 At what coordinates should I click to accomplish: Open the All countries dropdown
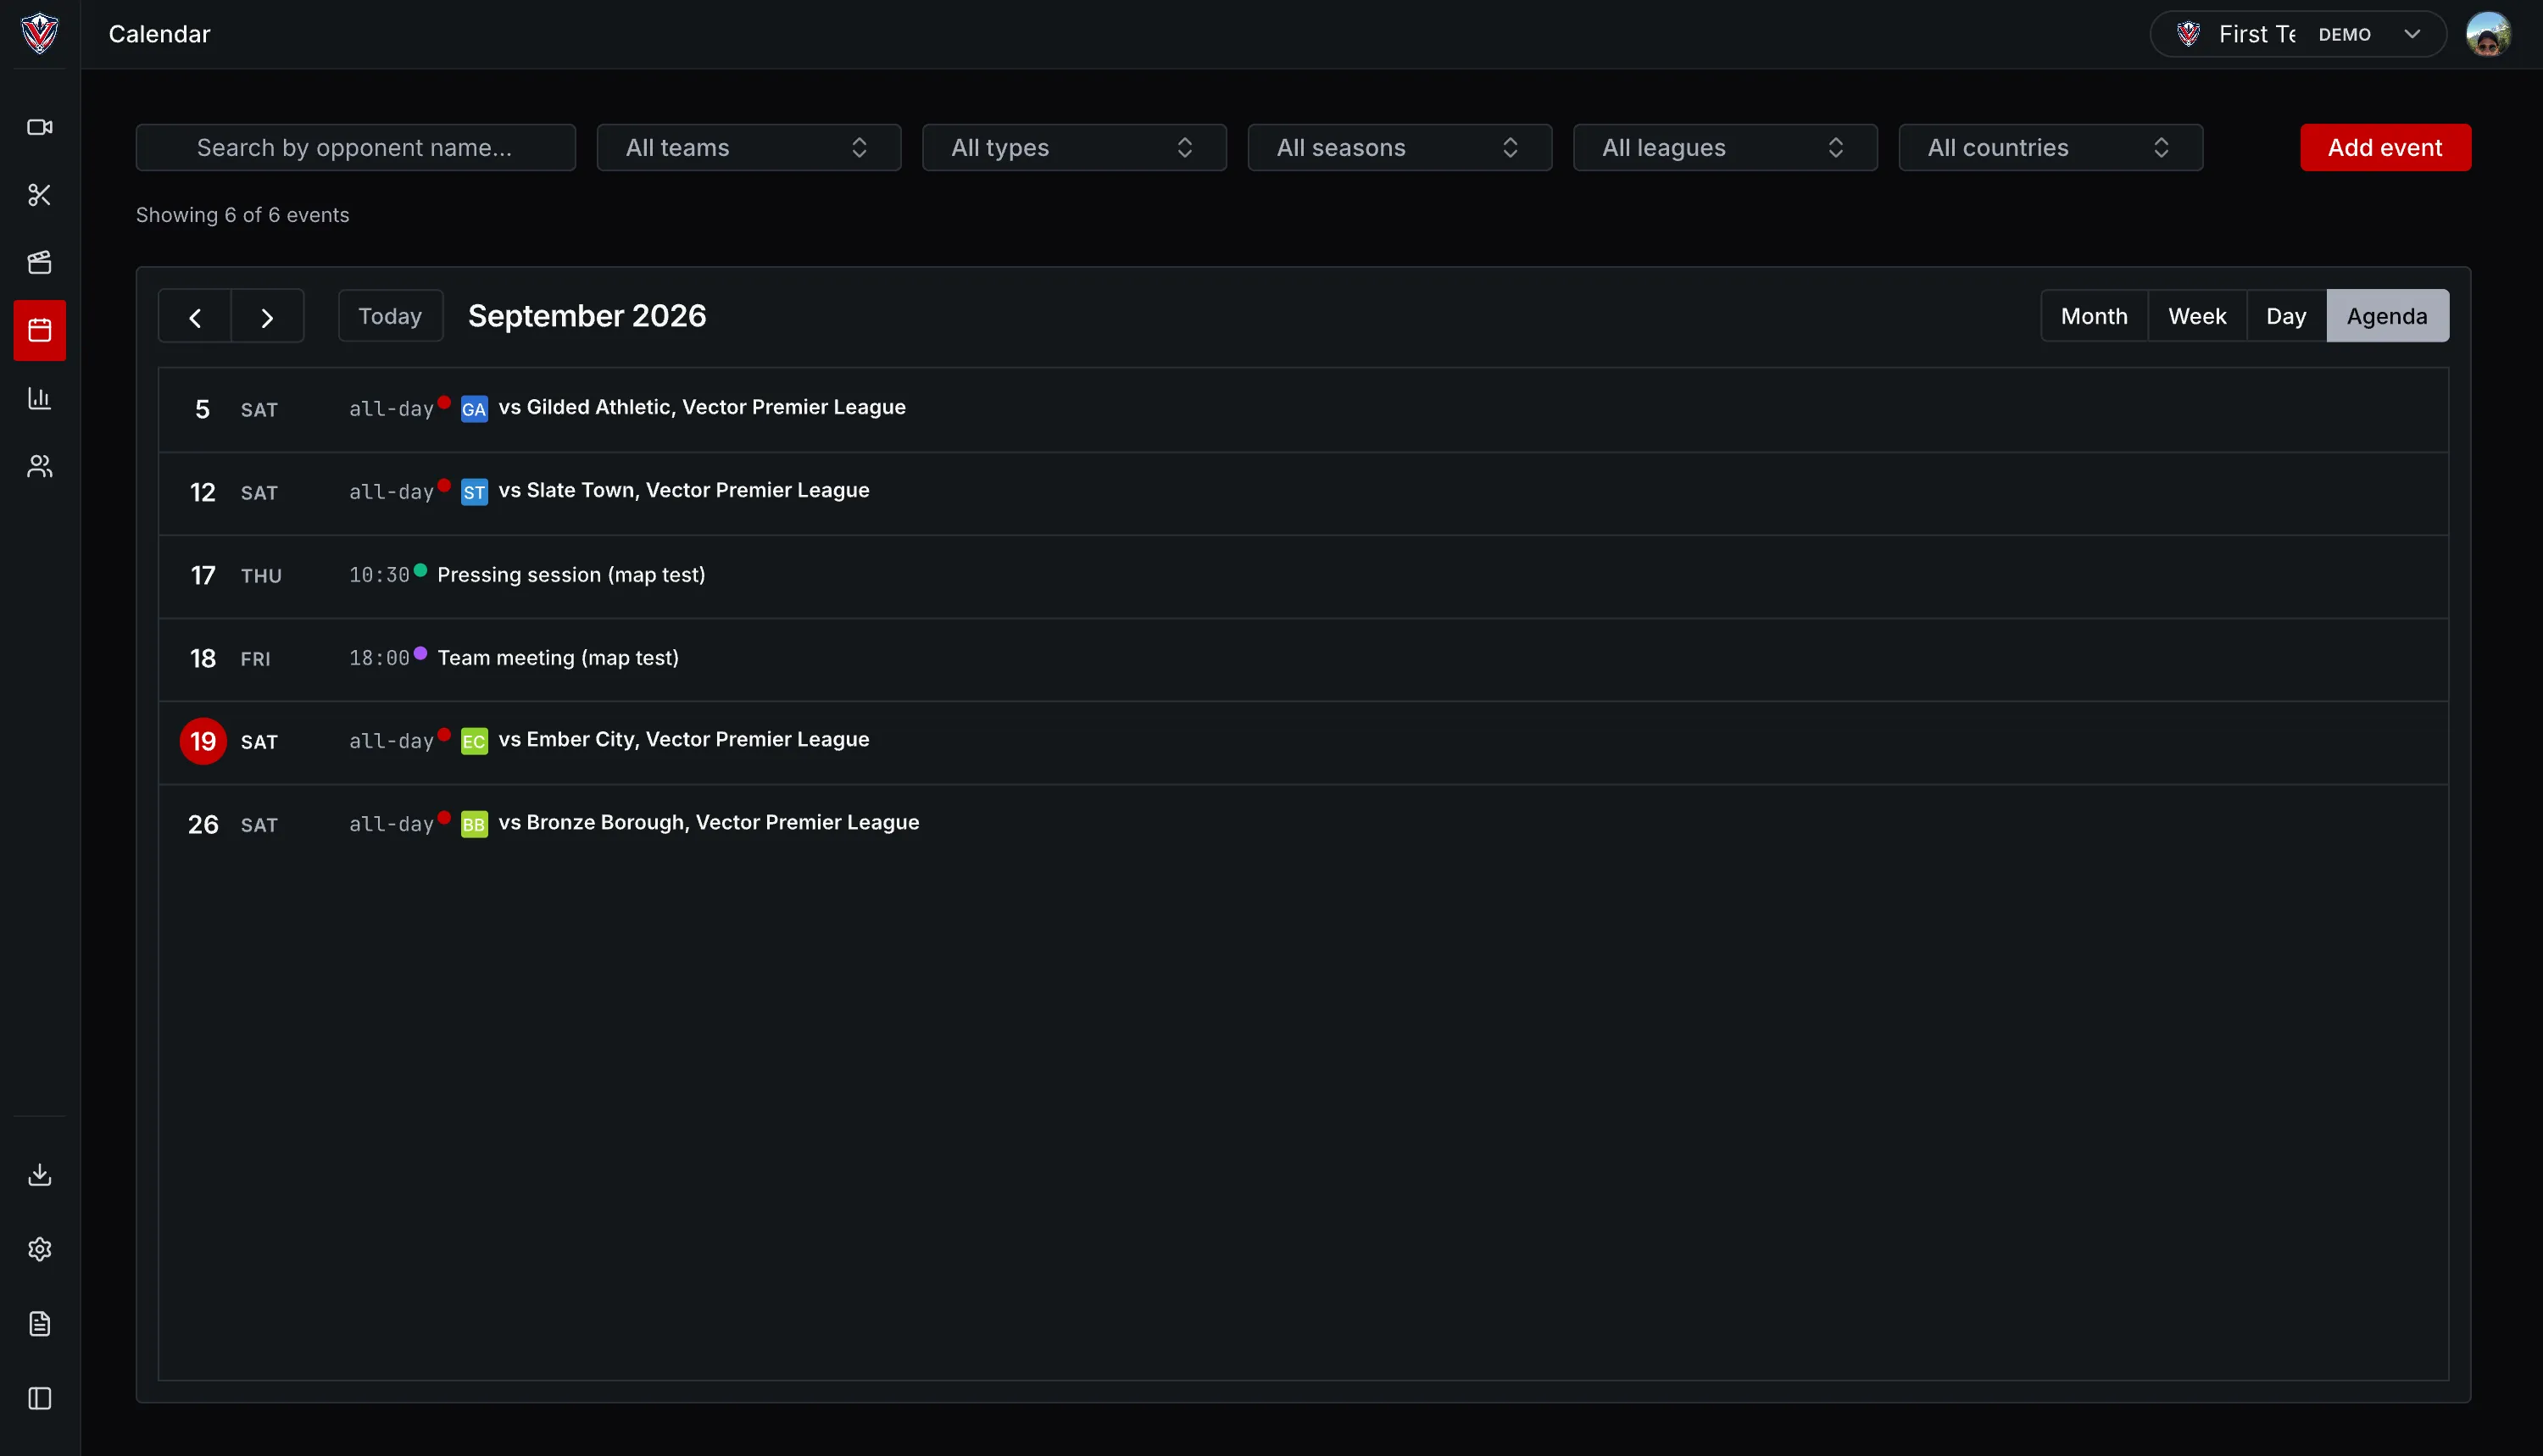(x=2050, y=148)
